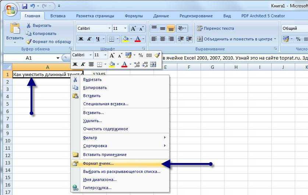
Task: Choose Вставить примечание in context menu
Action: pyautogui.click(x=120, y=155)
